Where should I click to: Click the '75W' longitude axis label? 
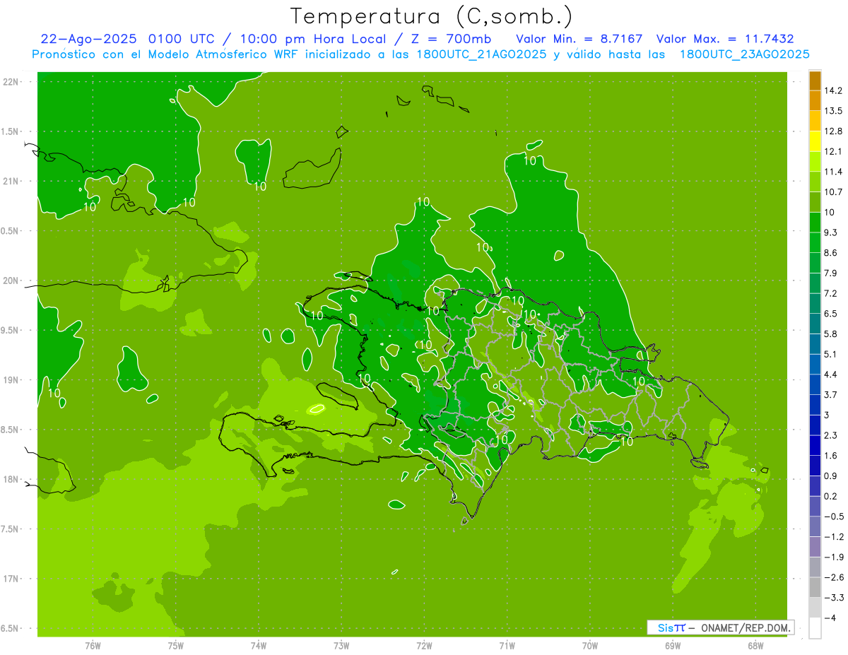click(176, 645)
